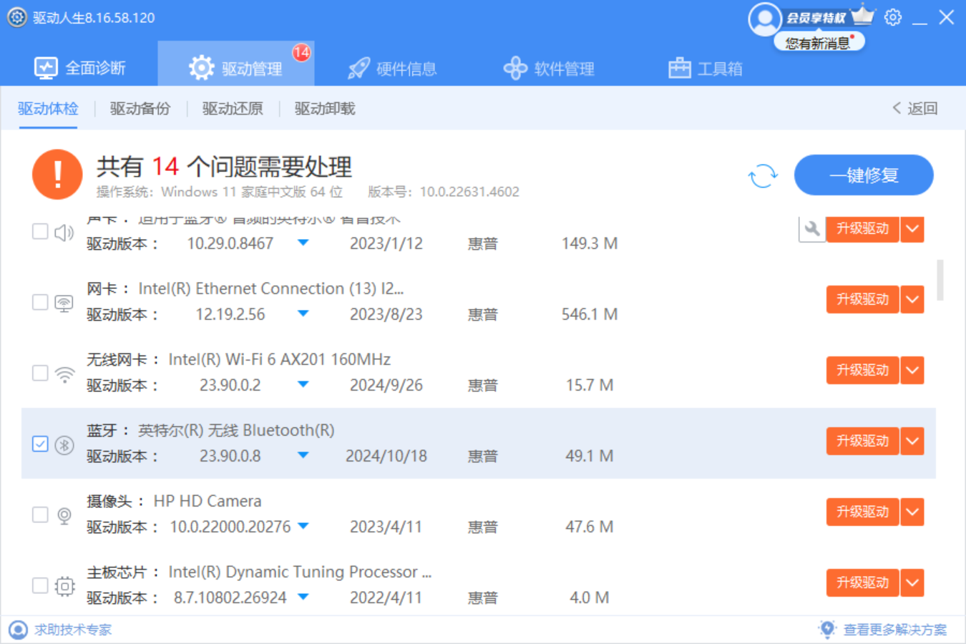Image resolution: width=966 pixels, height=644 pixels.
Task: Click the 14 notification badge on 驱动管理
Action: [301, 52]
